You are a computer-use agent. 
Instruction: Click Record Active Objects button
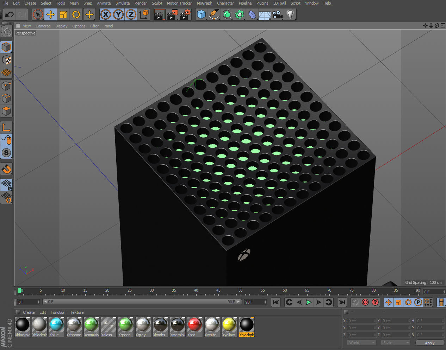tap(355, 302)
